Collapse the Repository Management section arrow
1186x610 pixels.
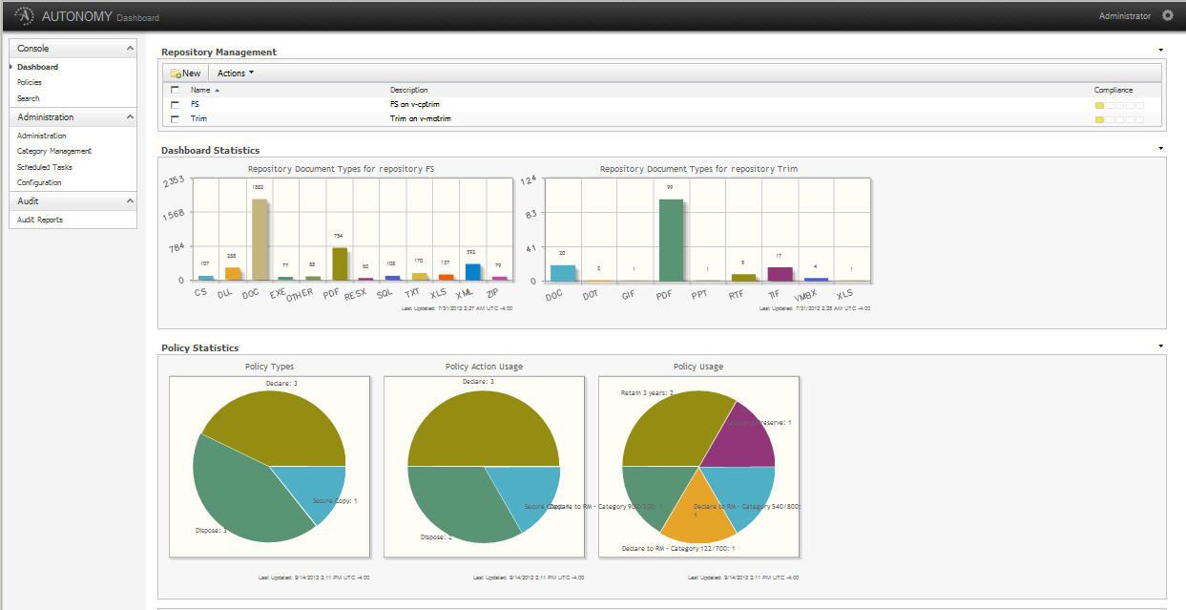pos(1160,51)
